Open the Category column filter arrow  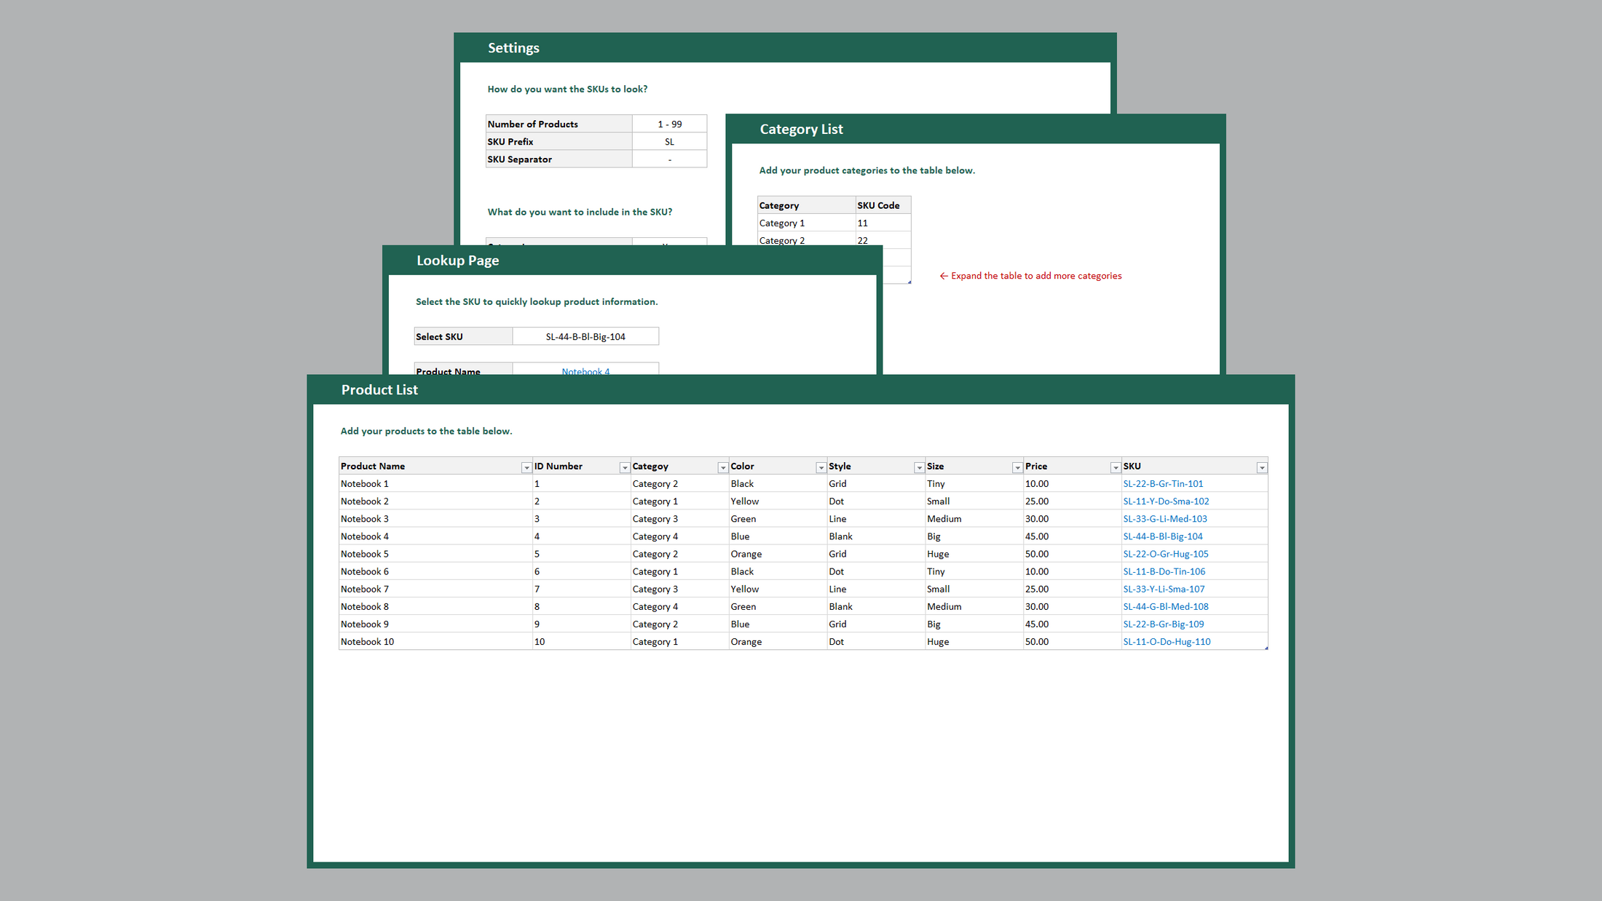[722, 467]
